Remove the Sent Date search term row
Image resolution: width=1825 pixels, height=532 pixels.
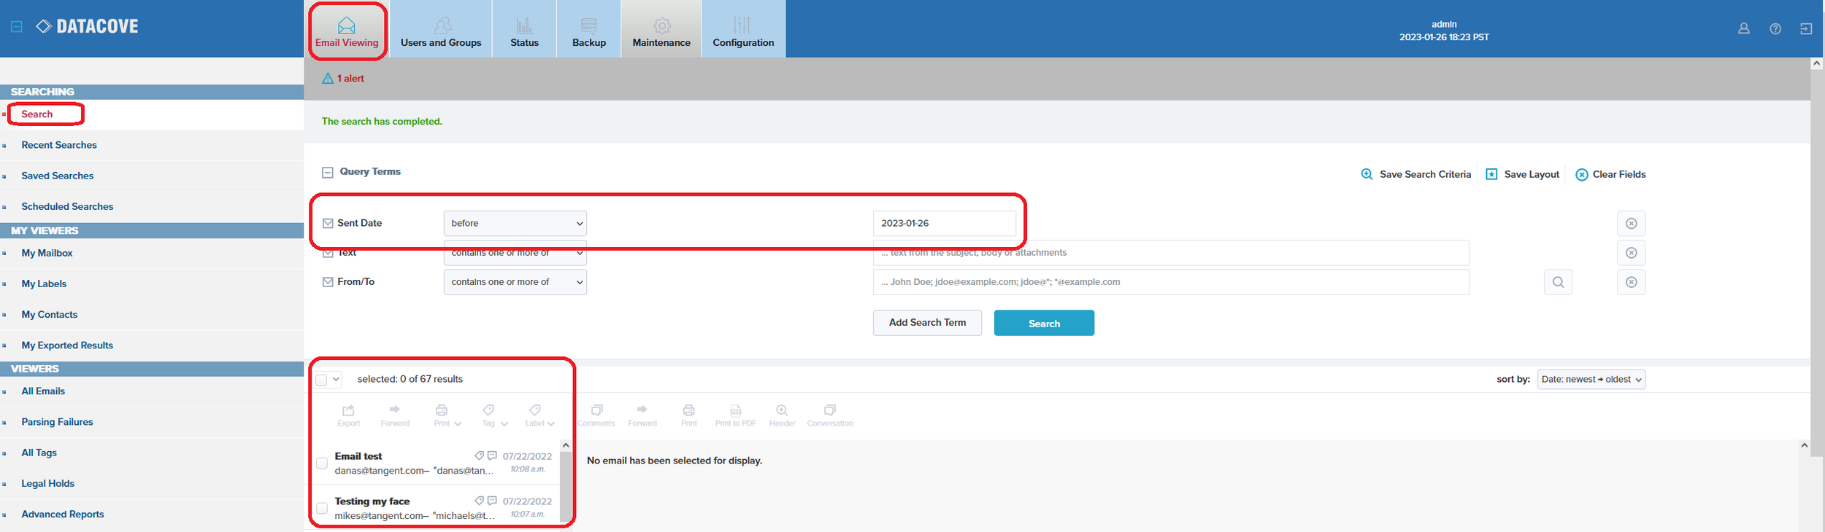point(1631,224)
